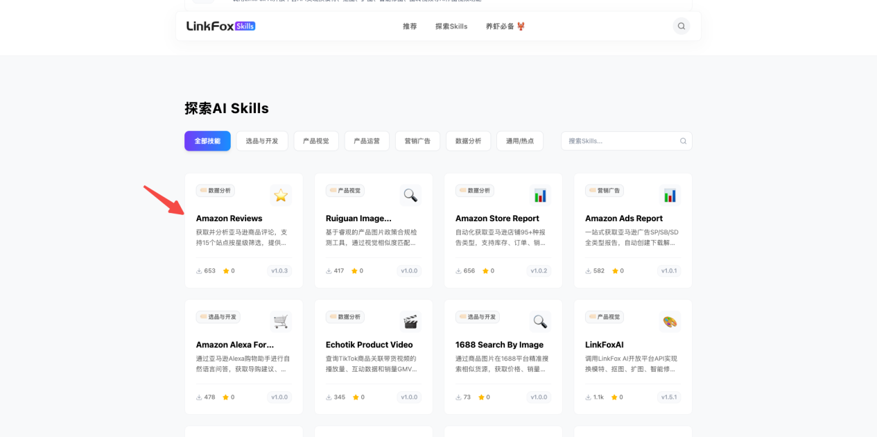Click v1.0.3 version badge on Amazon Reviews
Image resolution: width=877 pixels, height=437 pixels.
[x=279, y=271]
